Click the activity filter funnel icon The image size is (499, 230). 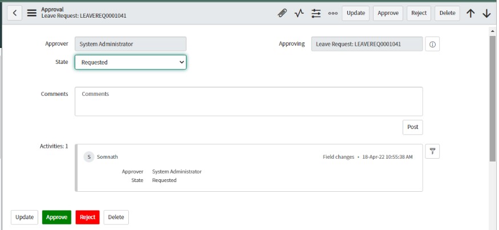click(x=432, y=151)
